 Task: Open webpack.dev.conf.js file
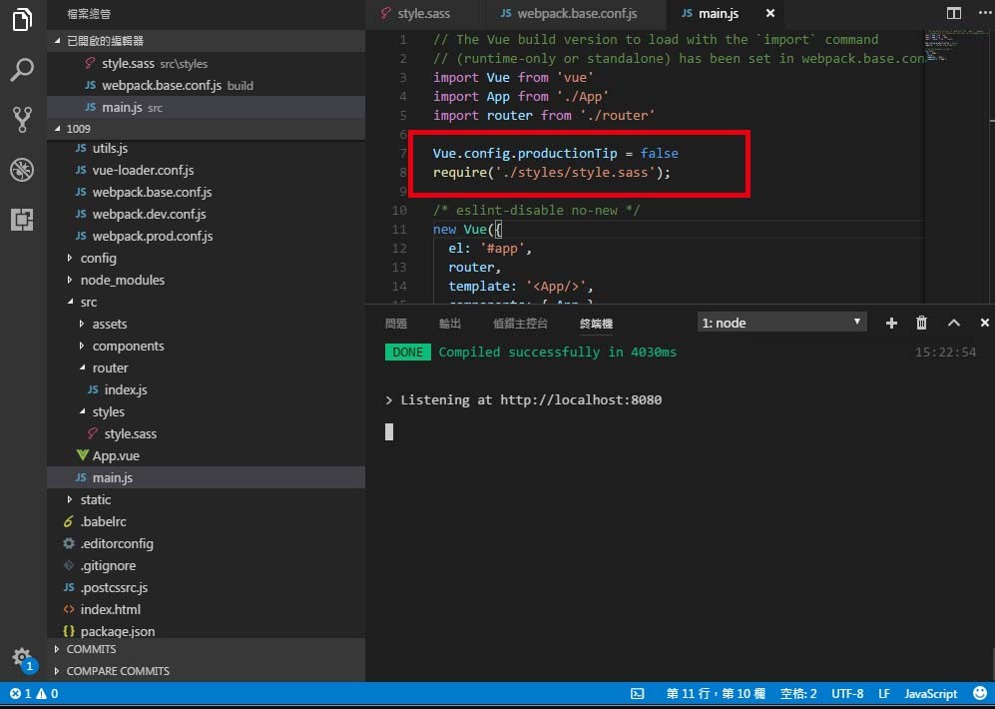[207, 215]
